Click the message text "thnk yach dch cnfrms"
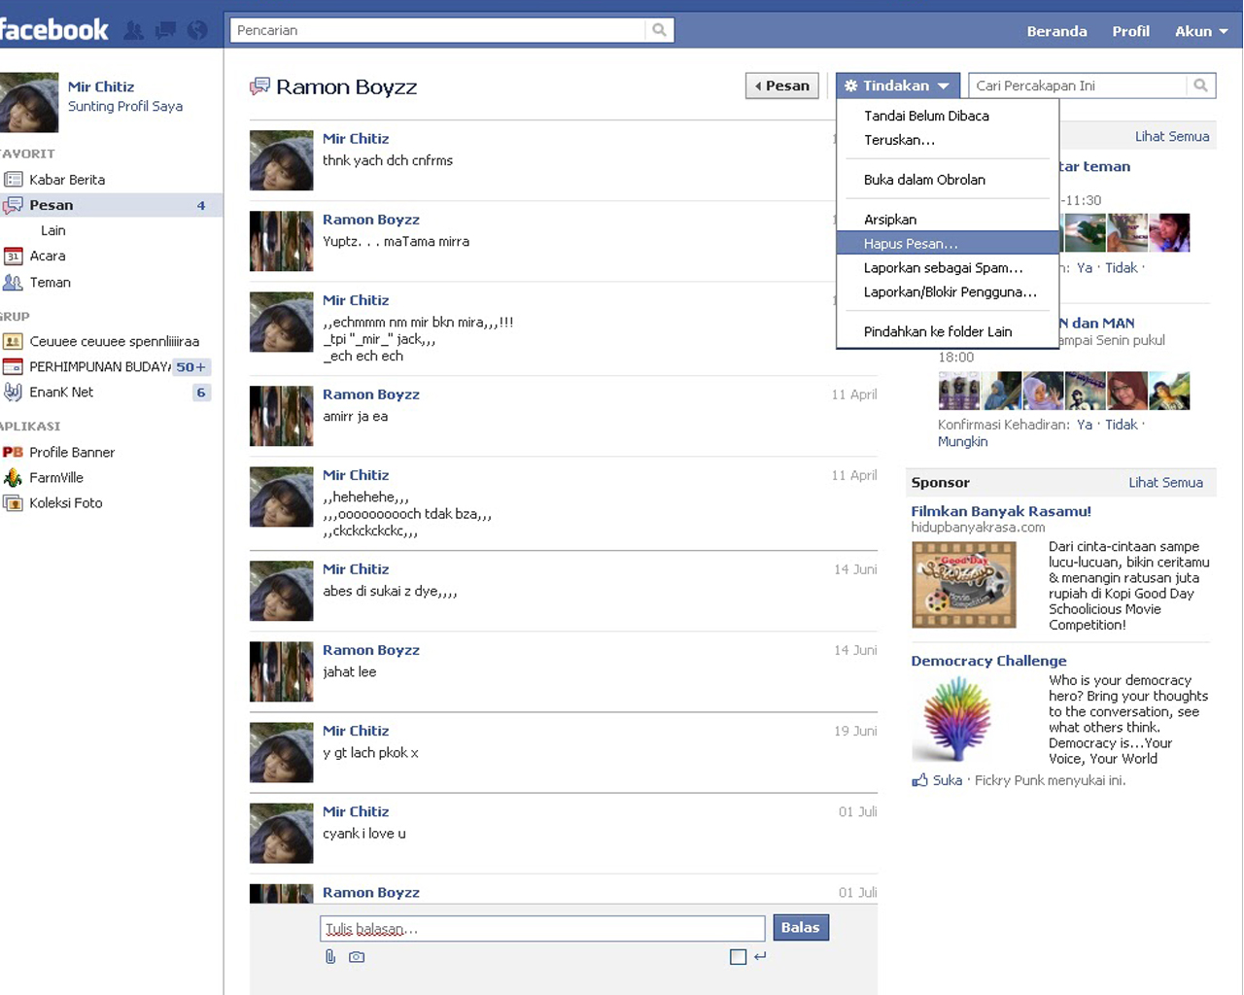 [x=388, y=160]
